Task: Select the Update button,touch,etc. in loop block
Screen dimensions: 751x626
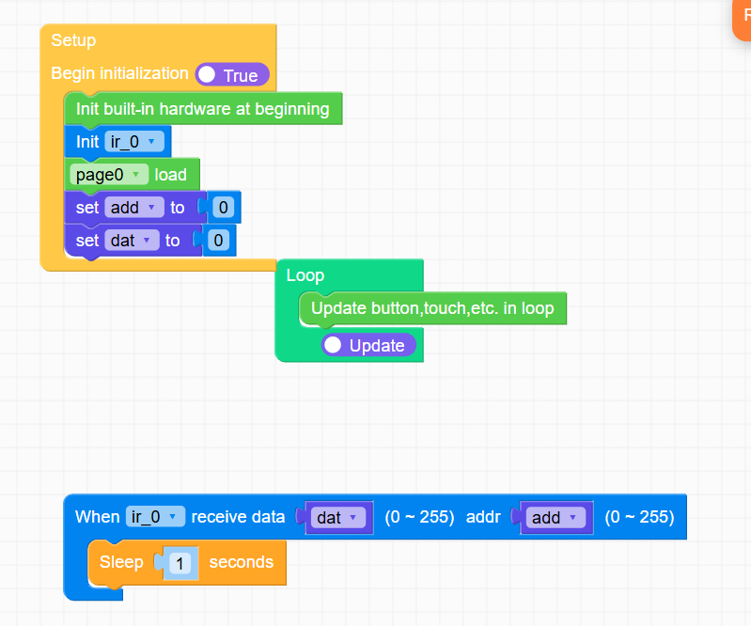Action: tap(432, 307)
